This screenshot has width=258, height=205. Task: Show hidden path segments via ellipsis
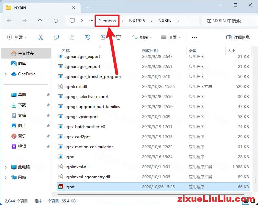tap(91, 21)
